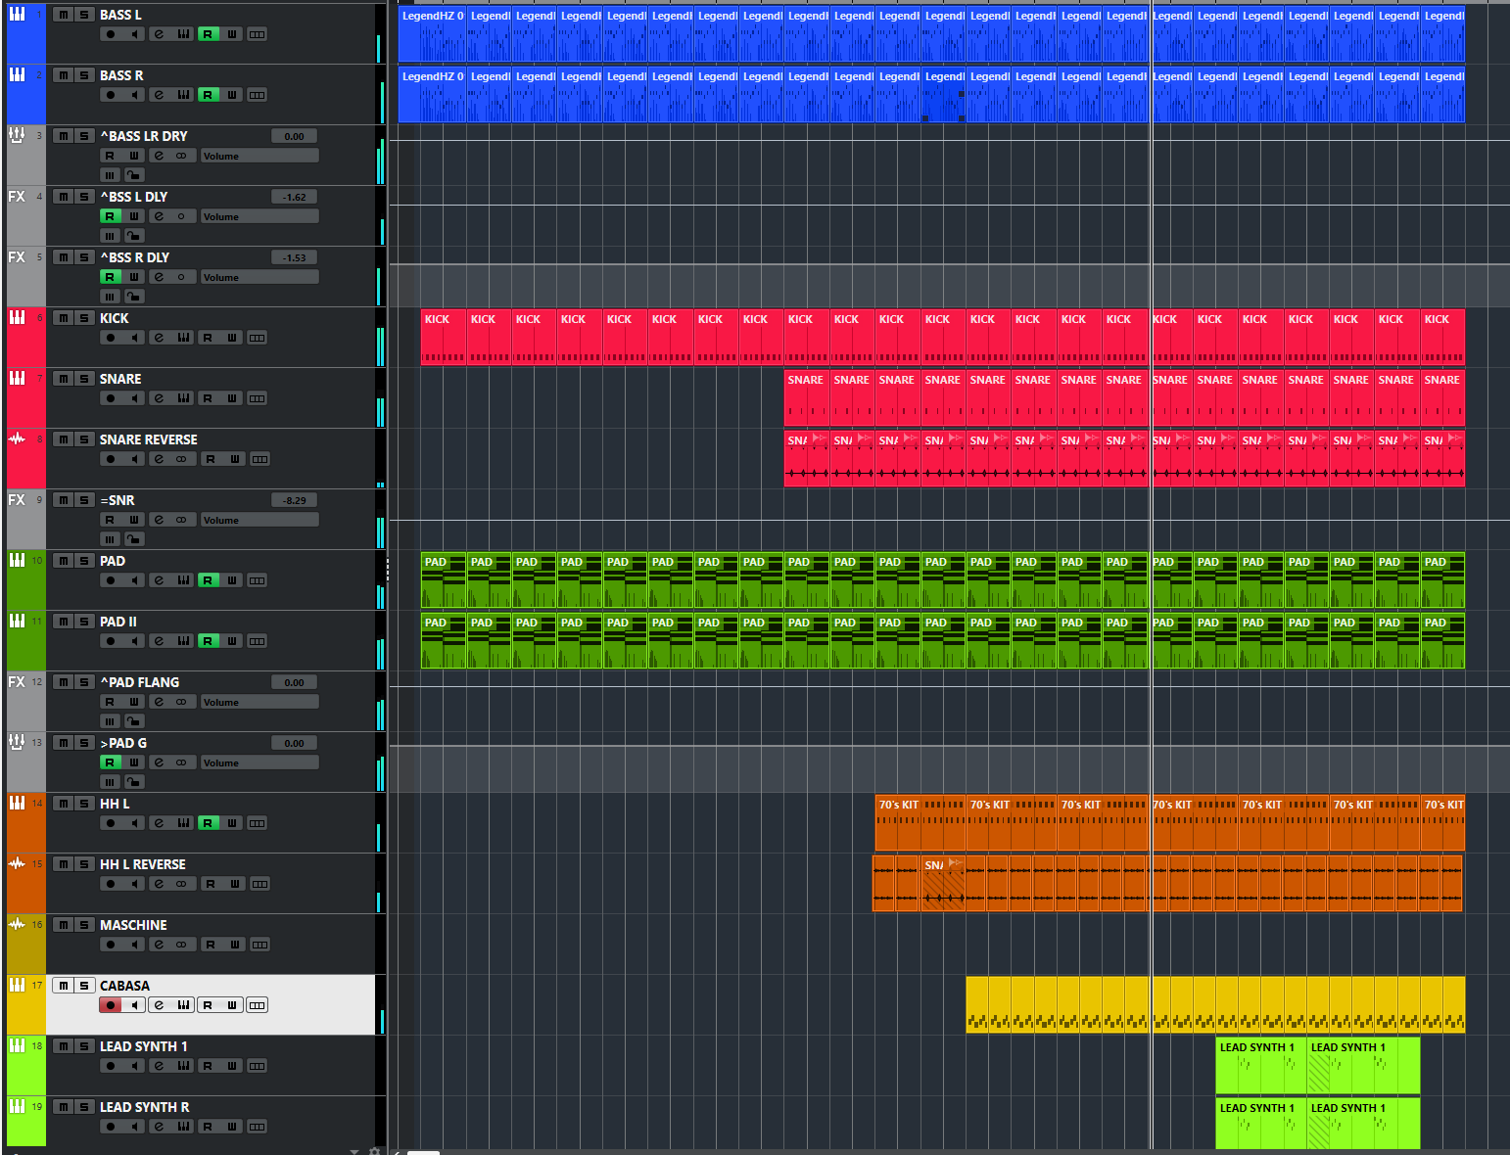Select first LegendHZ 0 part on BASS L
Image resolution: width=1510 pixels, height=1155 pixels.
pyautogui.click(x=433, y=35)
